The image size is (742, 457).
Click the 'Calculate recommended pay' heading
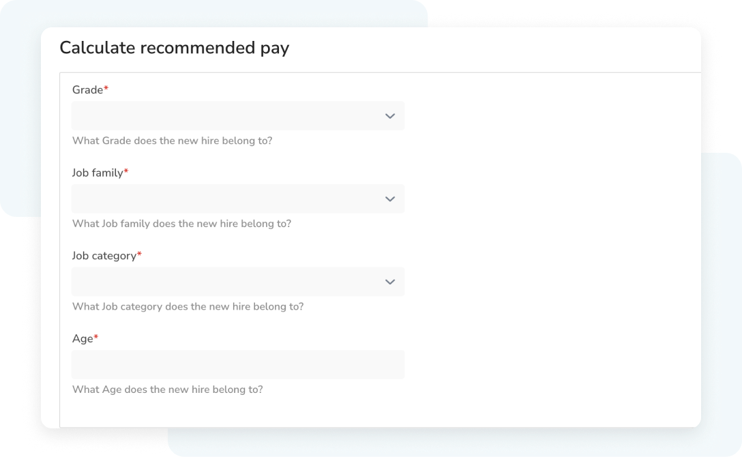click(174, 48)
